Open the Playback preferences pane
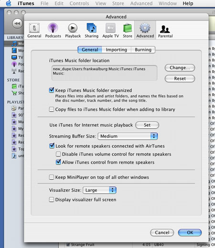Screen dimensions: 215x248 (x=73, y=31)
